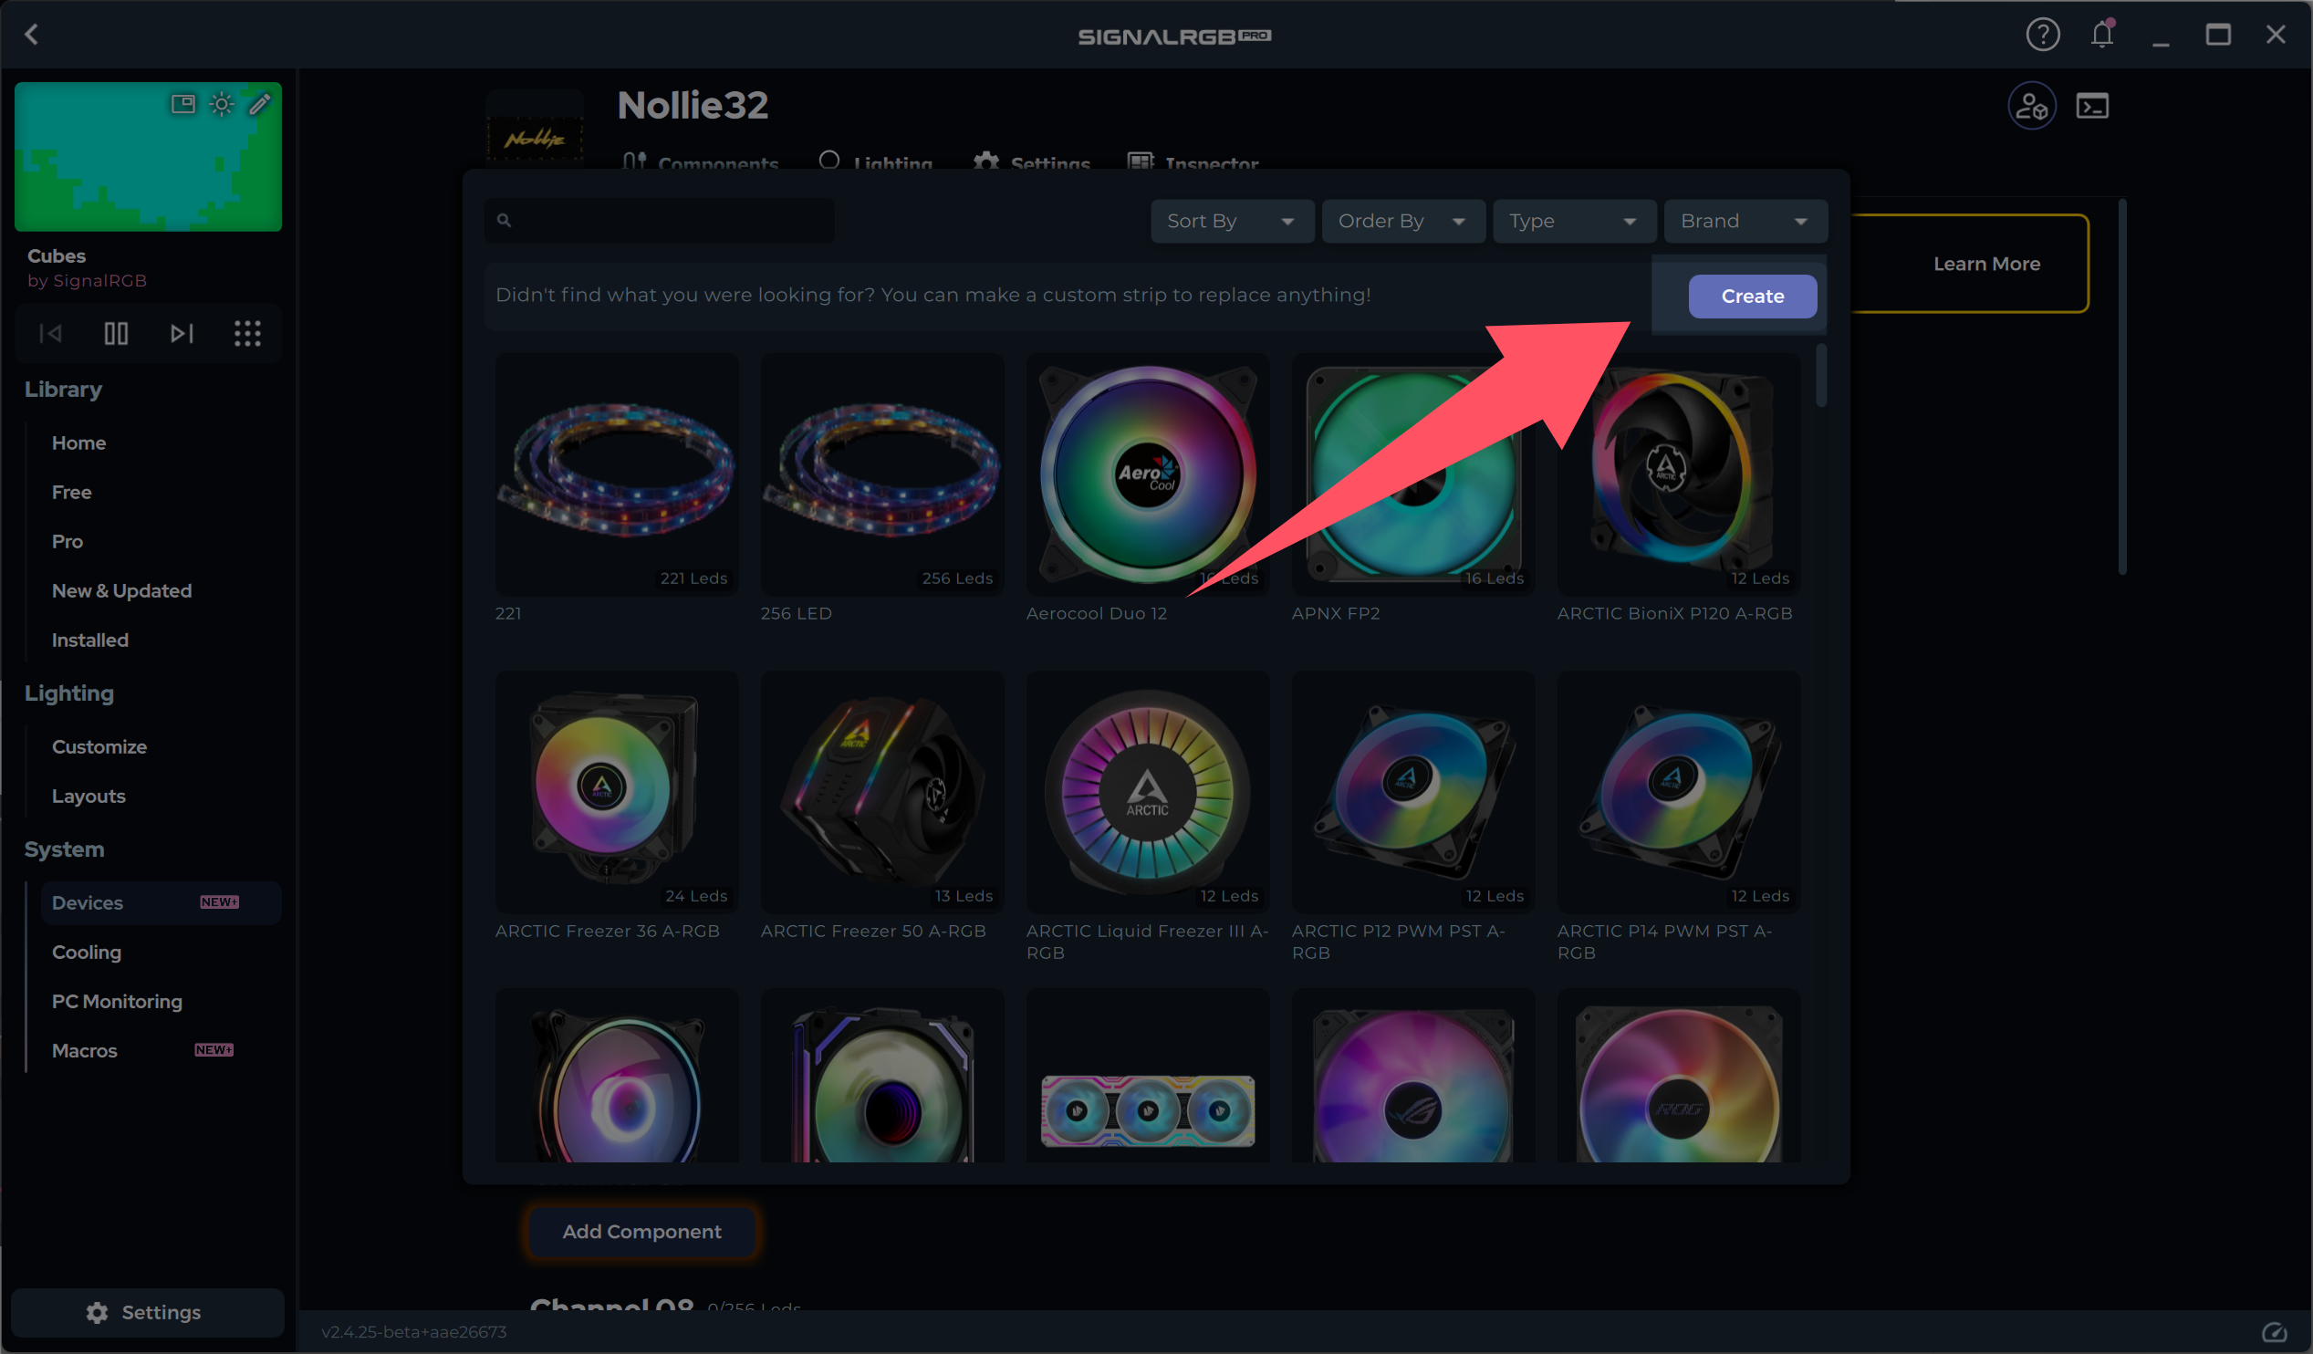
Task: Select ARCTIC P14 PWM PST A-RGB
Action: pyautogui.click(x=1679, y=792)
